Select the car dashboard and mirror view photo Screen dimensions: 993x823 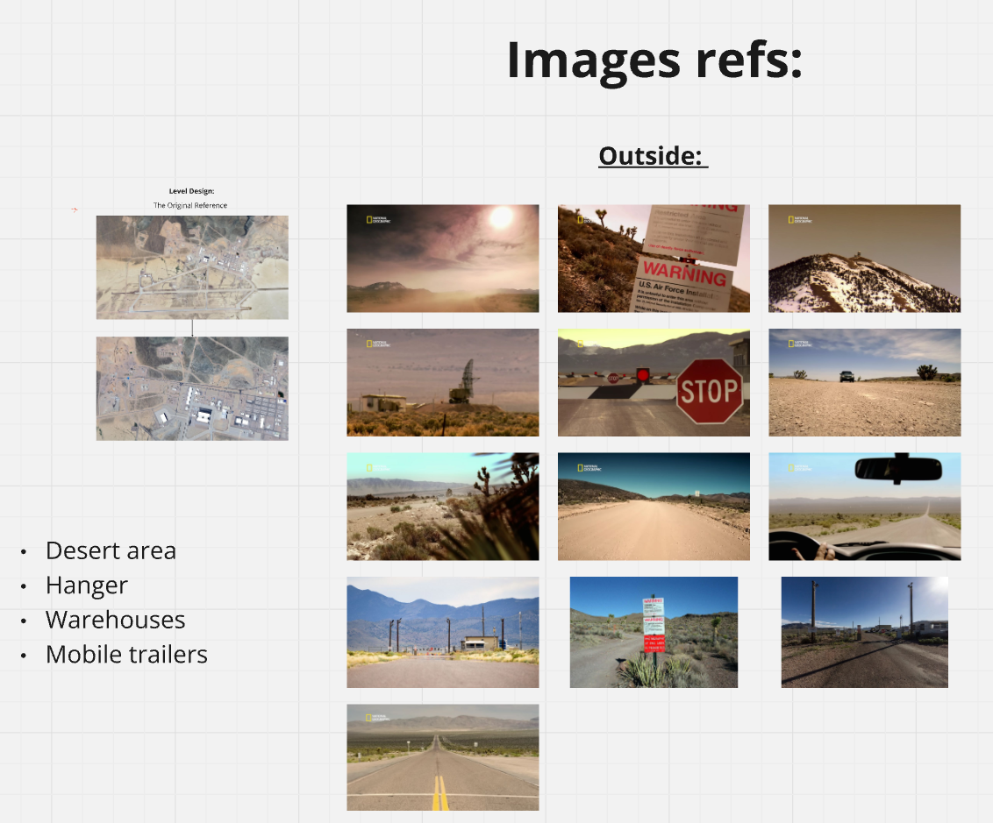864,507
